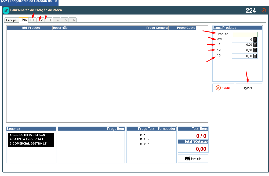Close the [224] Lançamento de Cotação tab
Image resolution: width=269 pixels, height=176 pixels.
(x=56, y=1)
